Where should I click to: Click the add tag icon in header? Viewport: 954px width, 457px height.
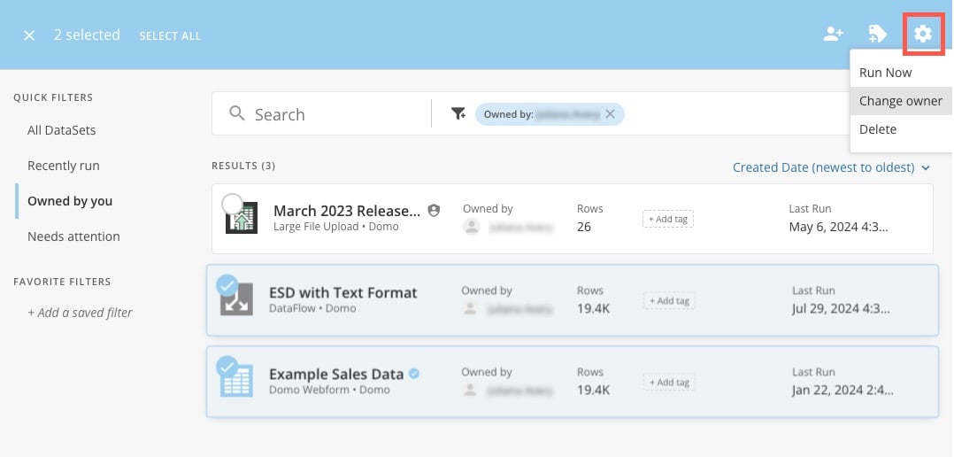point(877,34)
